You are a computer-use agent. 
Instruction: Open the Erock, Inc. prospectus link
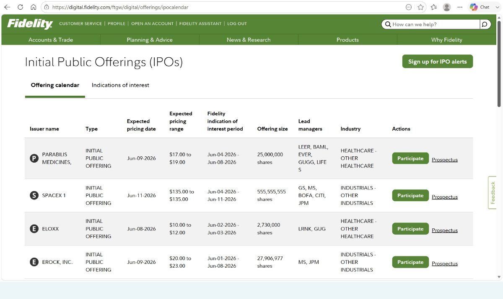coord(445,264)
